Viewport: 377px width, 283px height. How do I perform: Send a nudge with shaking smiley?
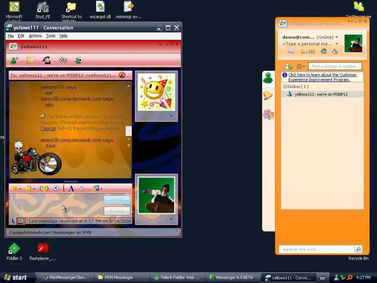44,188
